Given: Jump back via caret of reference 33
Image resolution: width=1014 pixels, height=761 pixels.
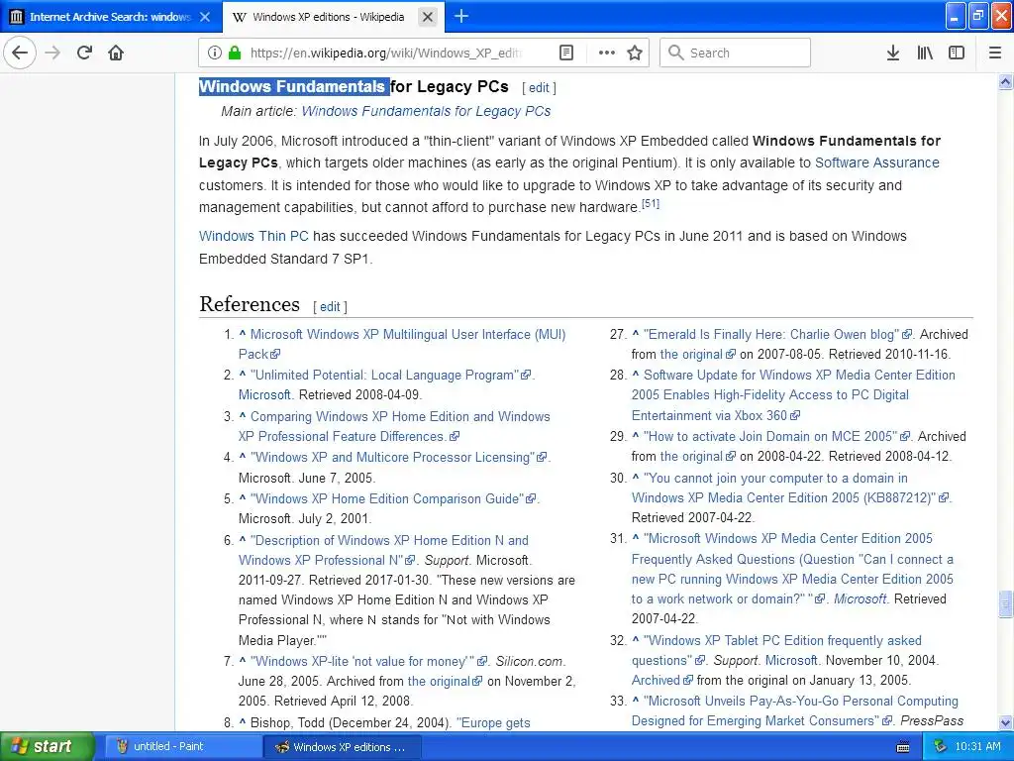Looking at the screenshot, I should tap(636, 701).
